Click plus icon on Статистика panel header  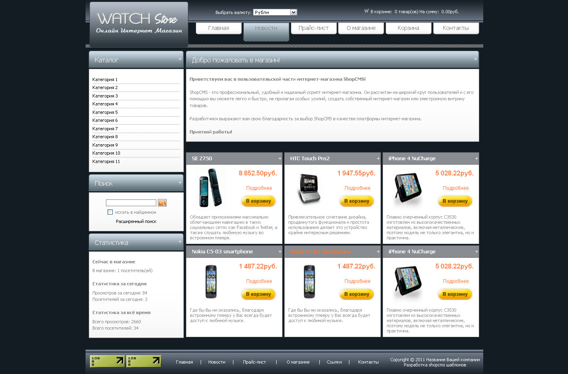click(180, 241)
